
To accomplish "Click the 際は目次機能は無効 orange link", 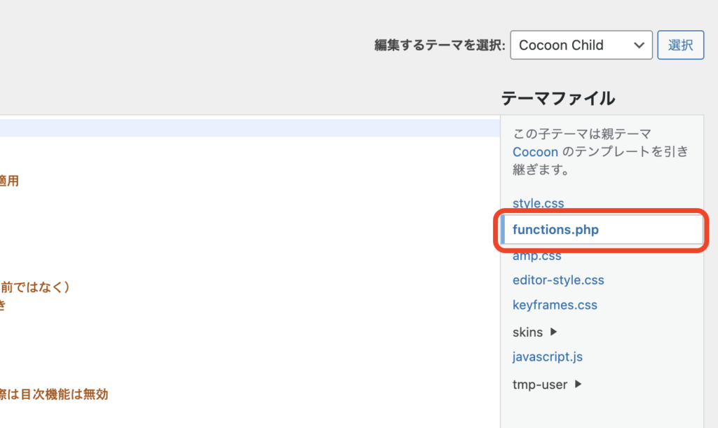I will coord(54,394).
